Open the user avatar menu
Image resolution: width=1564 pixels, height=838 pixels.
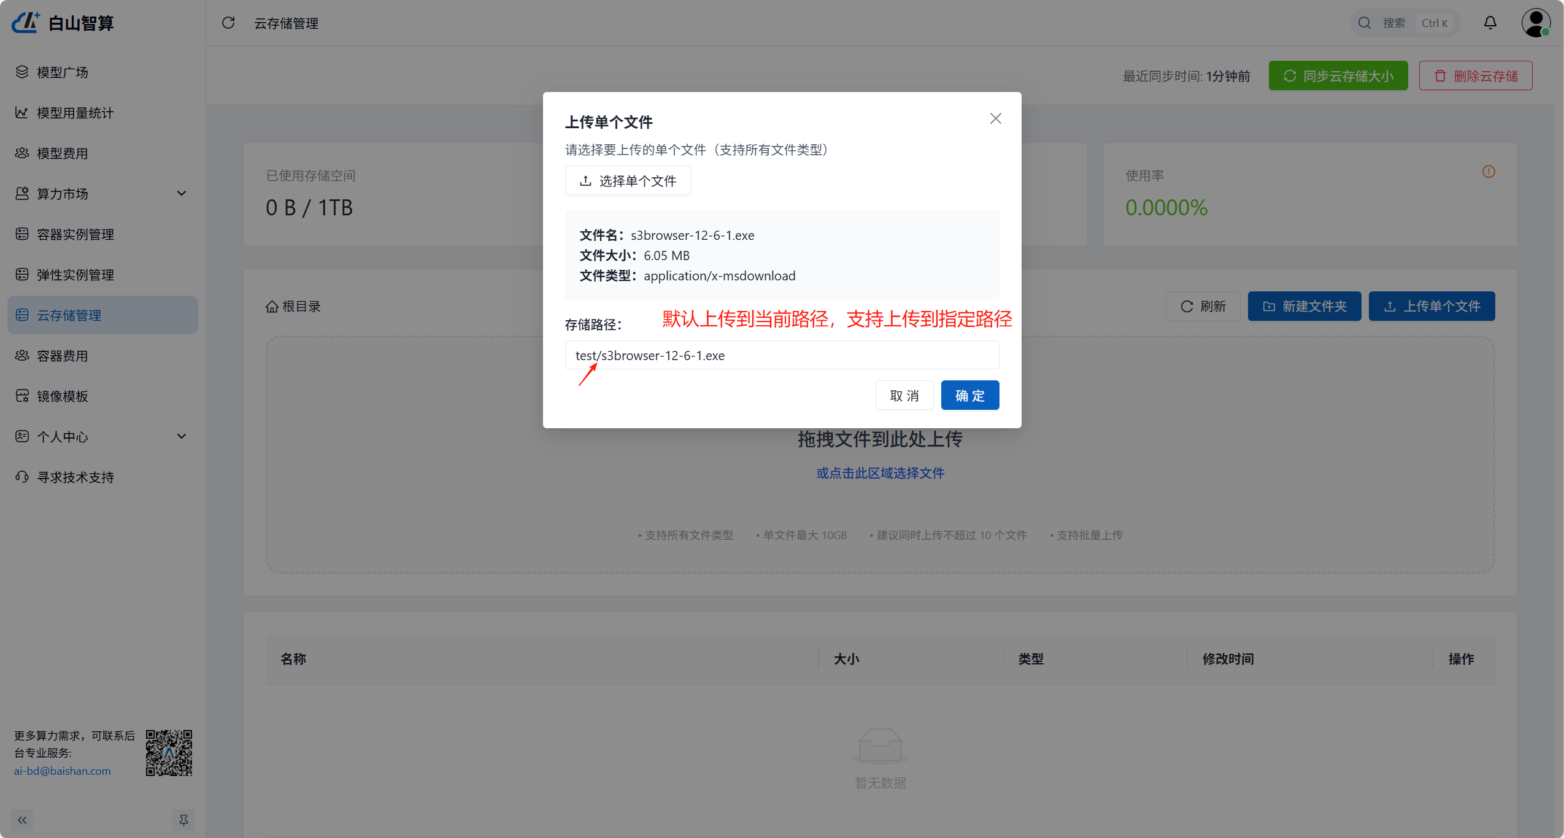pos(1536,23)
